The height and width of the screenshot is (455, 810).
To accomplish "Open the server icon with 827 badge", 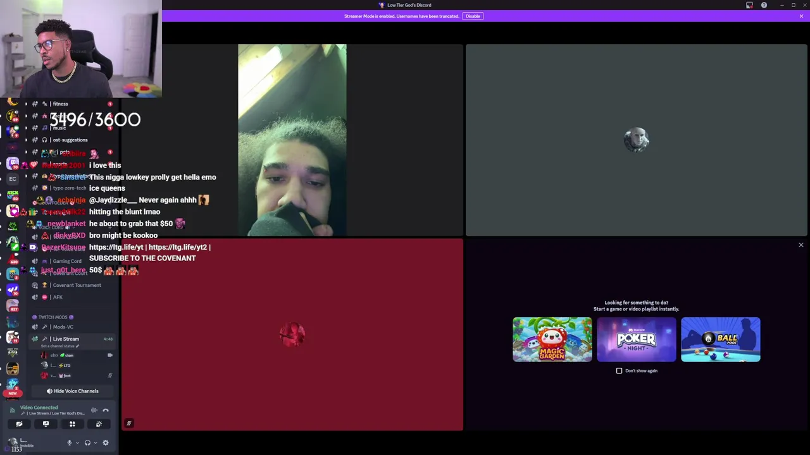I will click(13, 305).
